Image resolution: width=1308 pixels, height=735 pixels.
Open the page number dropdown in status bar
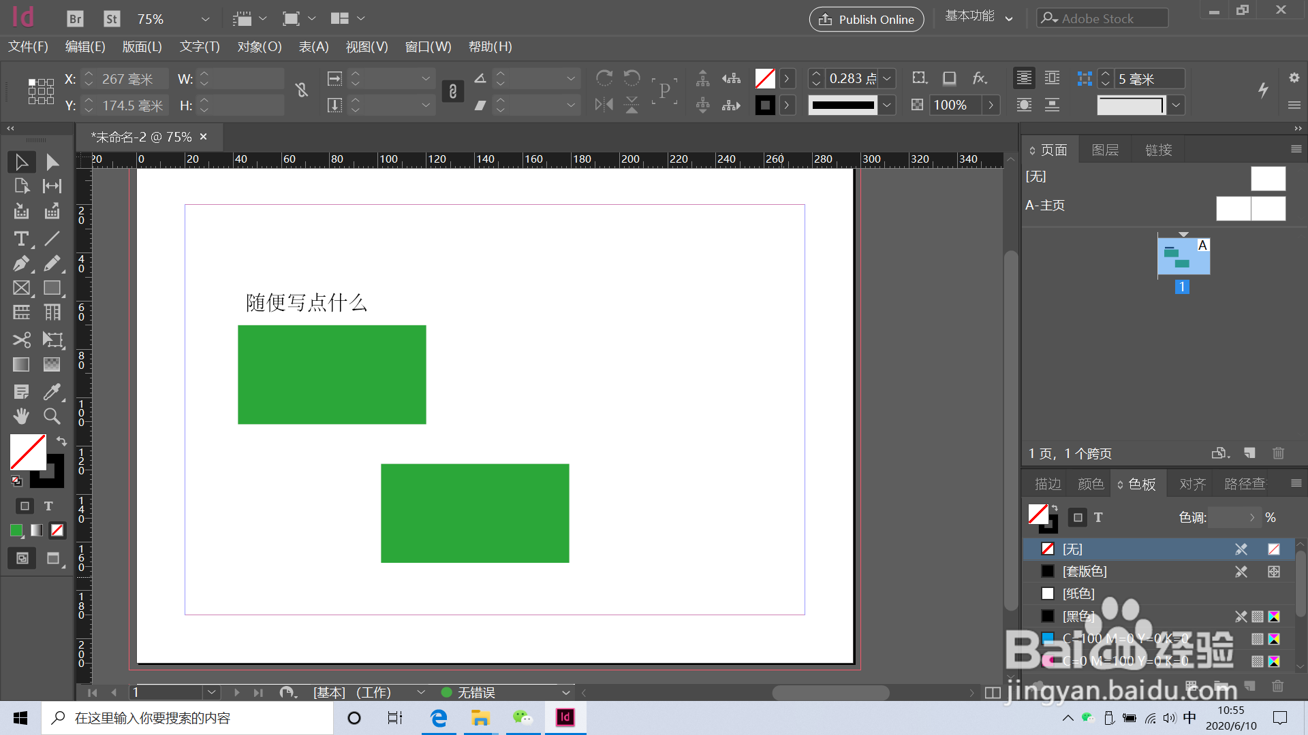pos(212,692)
